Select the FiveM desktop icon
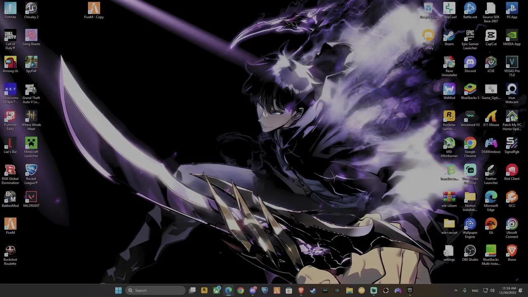 pos(10,226)
